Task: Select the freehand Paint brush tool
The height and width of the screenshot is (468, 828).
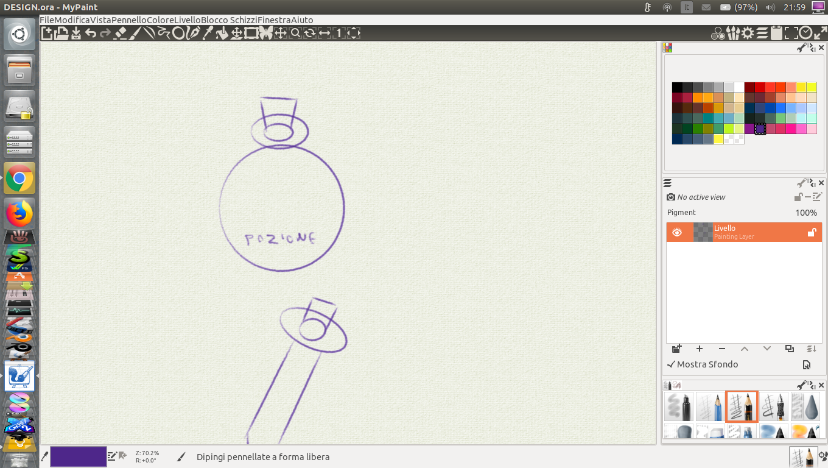Action: point(135,34)
